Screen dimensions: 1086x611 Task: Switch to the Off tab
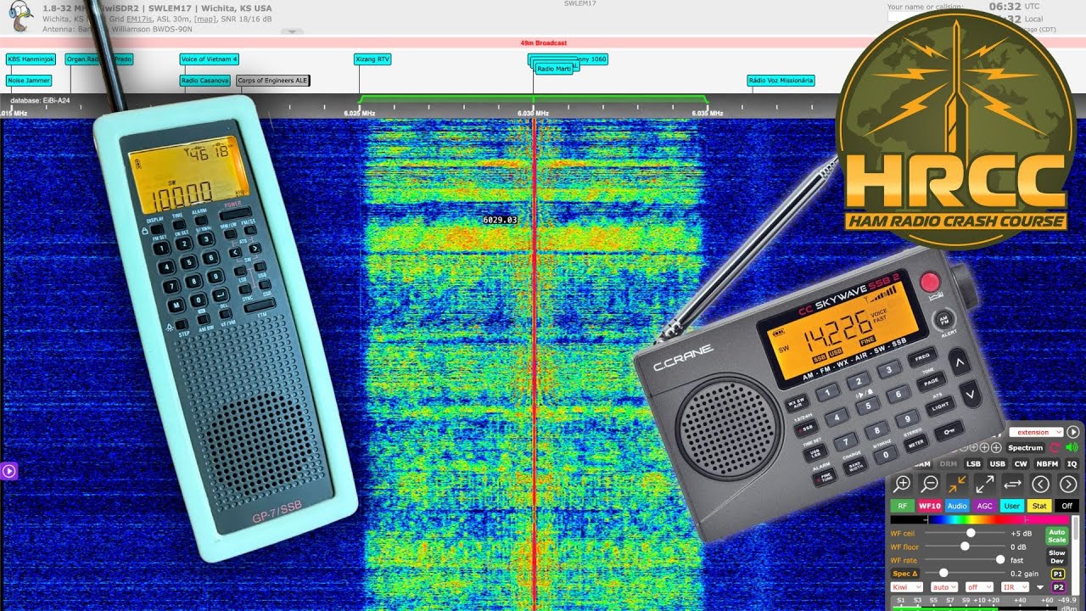pos(1066,505)
